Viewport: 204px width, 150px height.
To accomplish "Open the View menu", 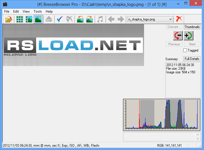I will pos(26,11).
